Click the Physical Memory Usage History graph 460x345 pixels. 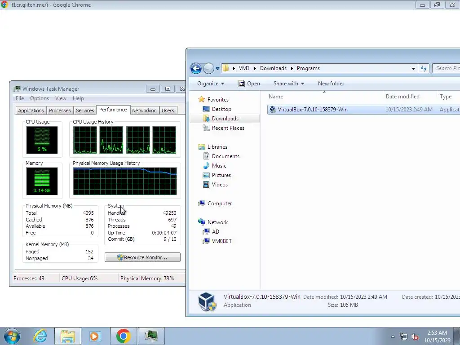[x=125, y=181]
